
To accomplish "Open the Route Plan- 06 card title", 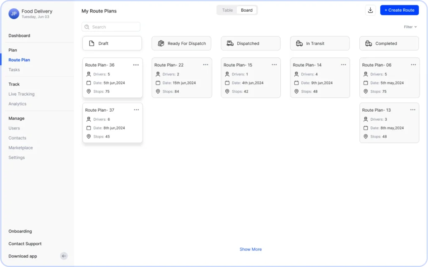I will [x=377, y=65].
